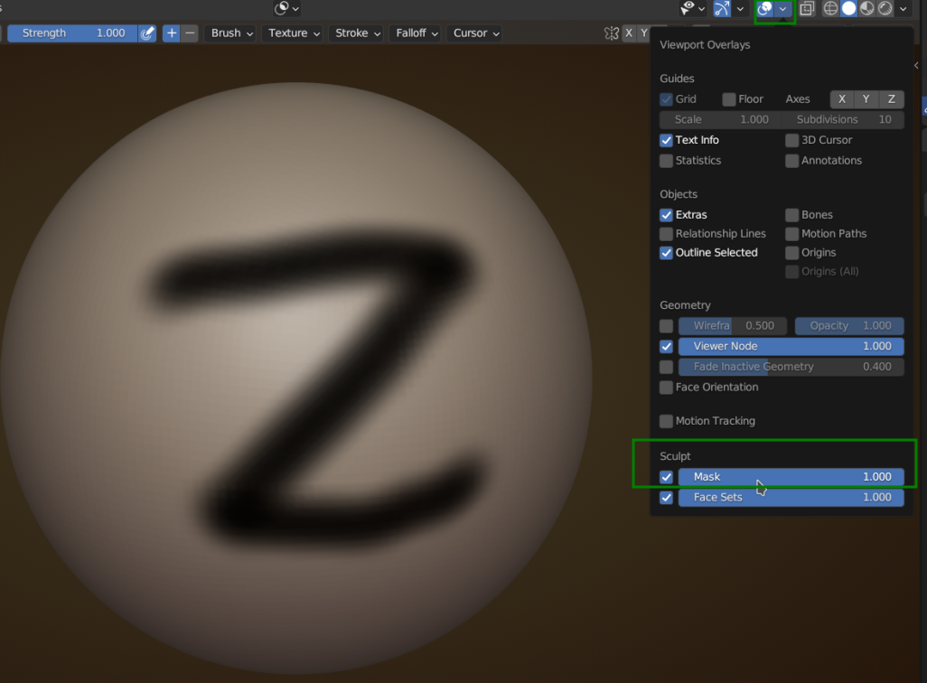Click the symmetry butterfly icon
This screenshot has height=683, width=927.
point(612,33)
